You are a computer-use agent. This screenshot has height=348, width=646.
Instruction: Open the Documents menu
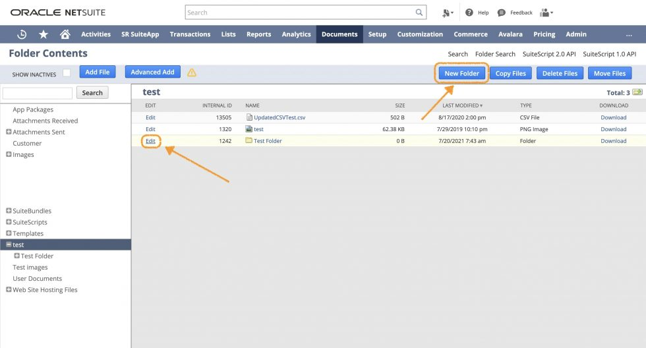(339, 34)
